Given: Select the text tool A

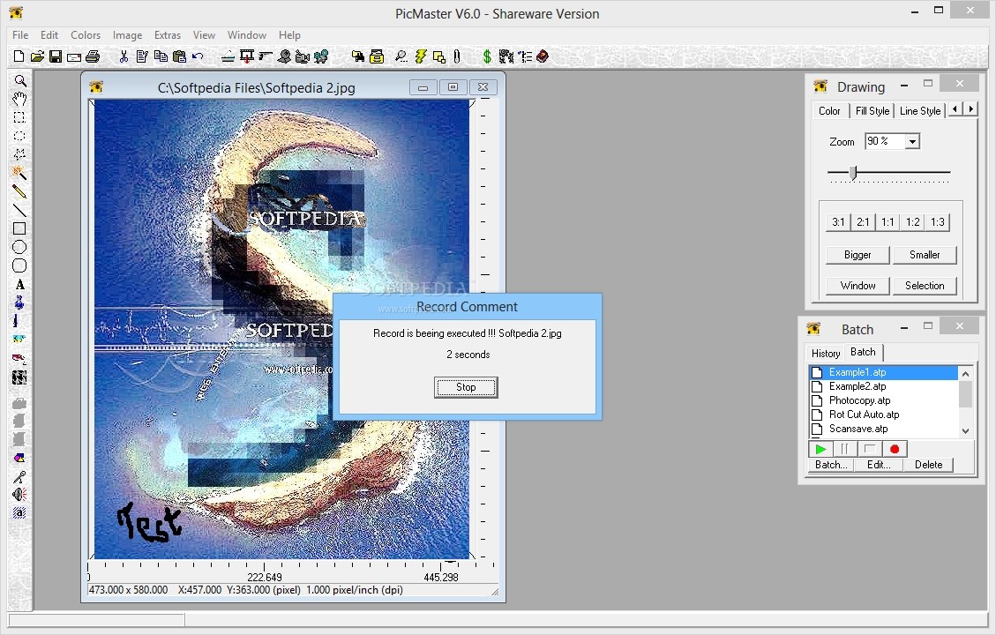Looking at the screenshot, I should click(x=19, y=285).
